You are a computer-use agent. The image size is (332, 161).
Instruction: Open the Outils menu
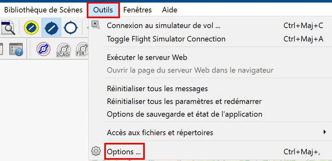[x=103, y=10]
